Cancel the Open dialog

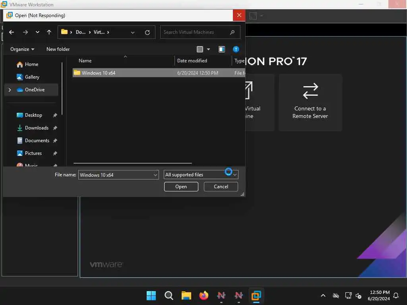click(x=221, y=187)
